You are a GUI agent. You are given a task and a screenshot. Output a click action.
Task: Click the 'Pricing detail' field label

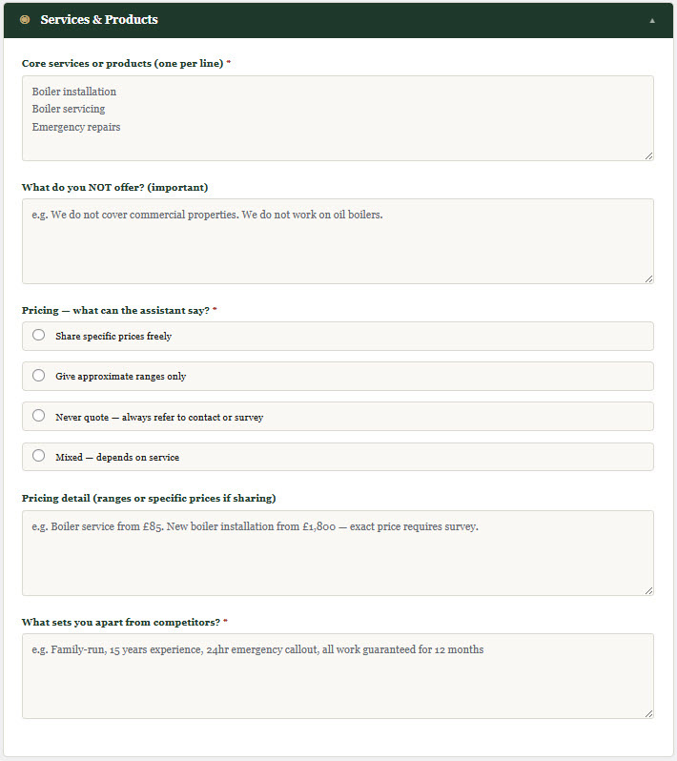[149, 499]
